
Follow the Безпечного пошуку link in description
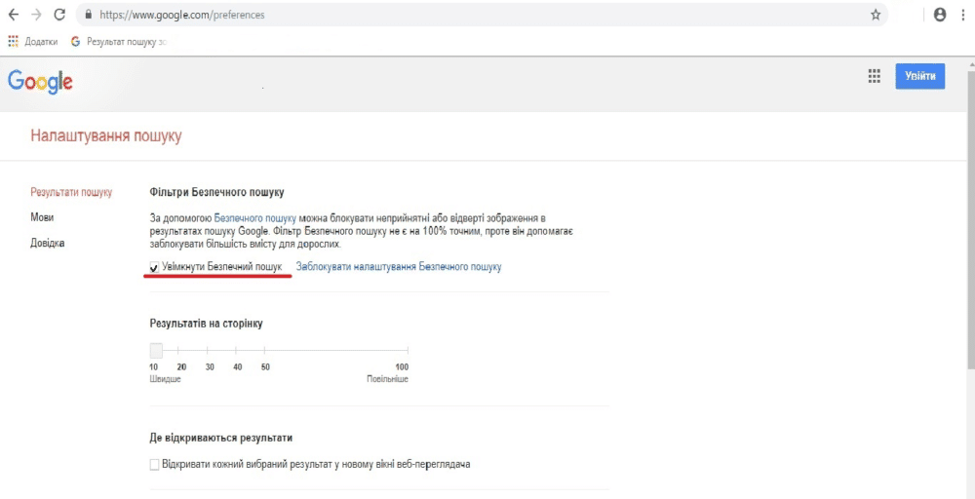coord(254,217)
